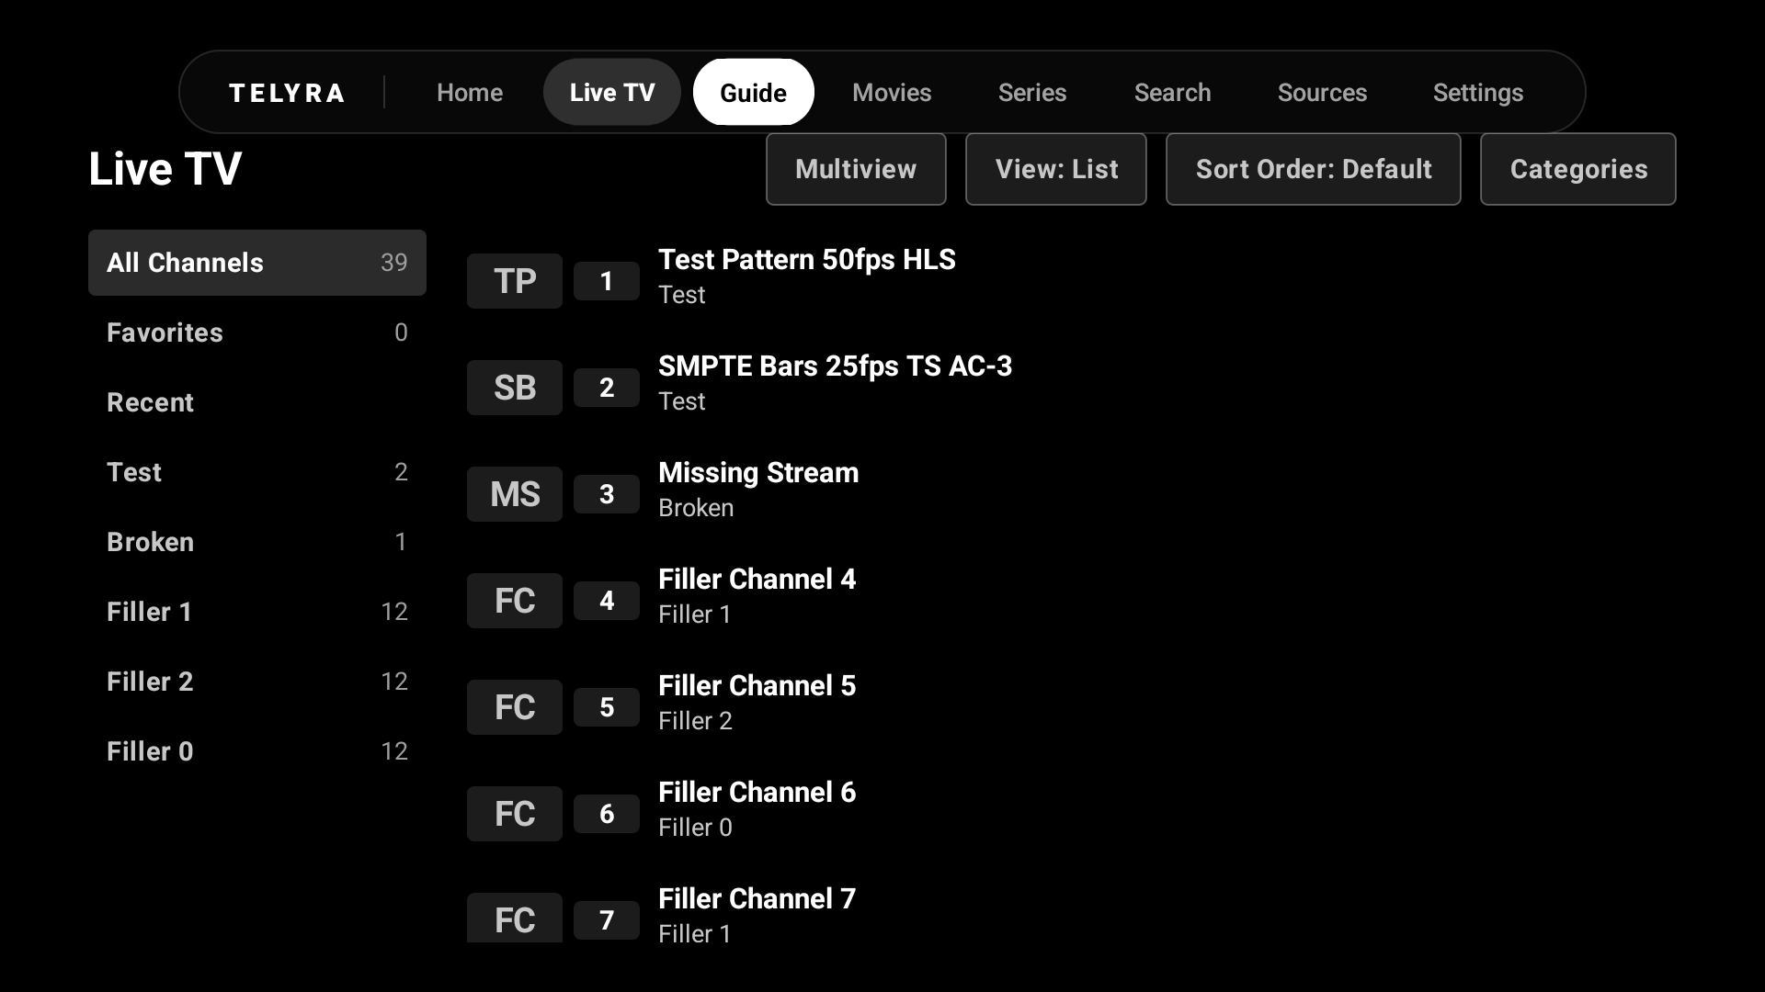Select the Test category
1765x992 pixels.
pos(257,472)
